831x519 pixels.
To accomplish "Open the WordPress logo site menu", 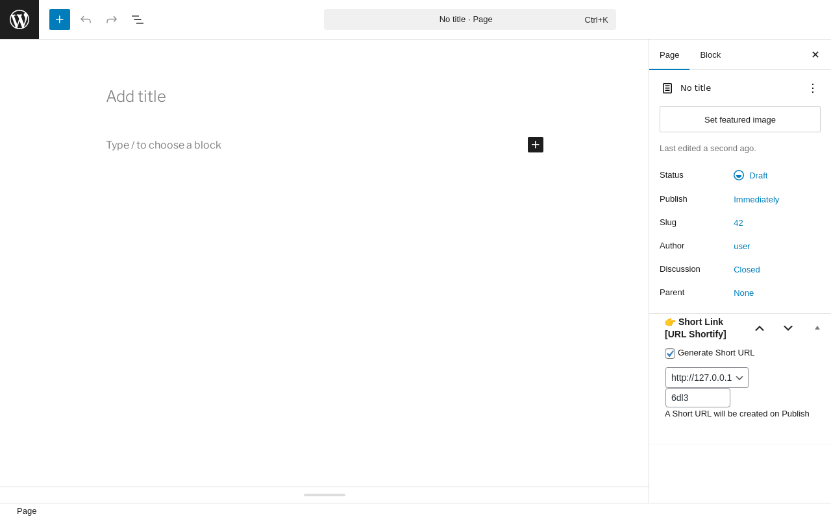I will pyautogui.click(x=19, y=19).
